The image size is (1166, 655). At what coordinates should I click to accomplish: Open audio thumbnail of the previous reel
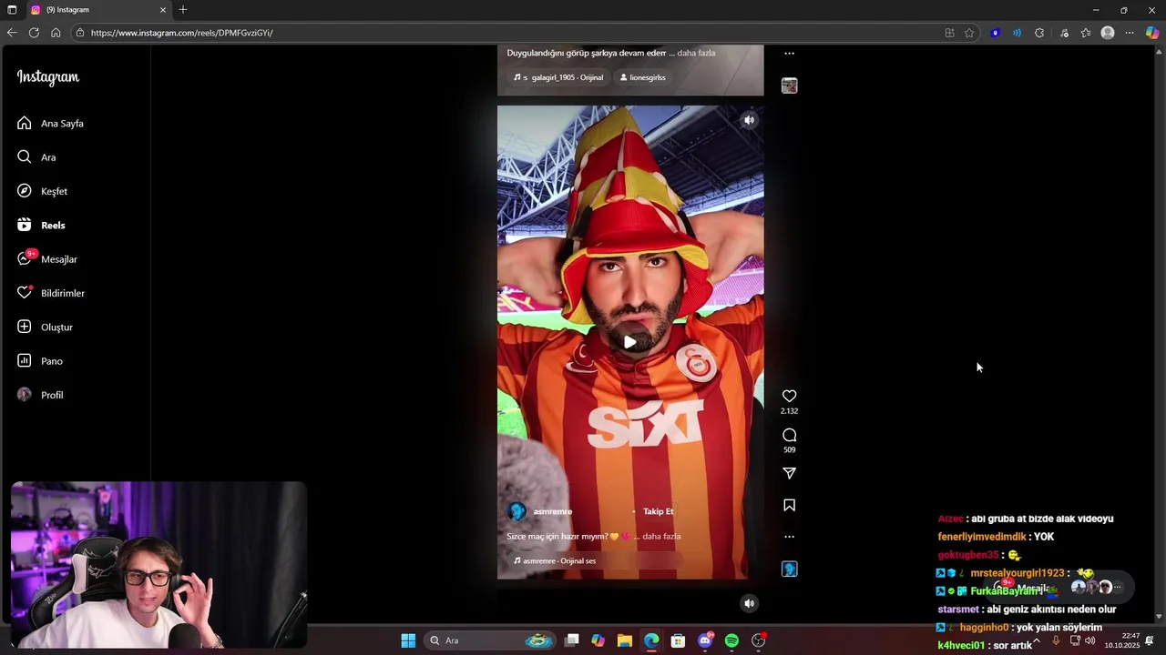tap(789, 86)
